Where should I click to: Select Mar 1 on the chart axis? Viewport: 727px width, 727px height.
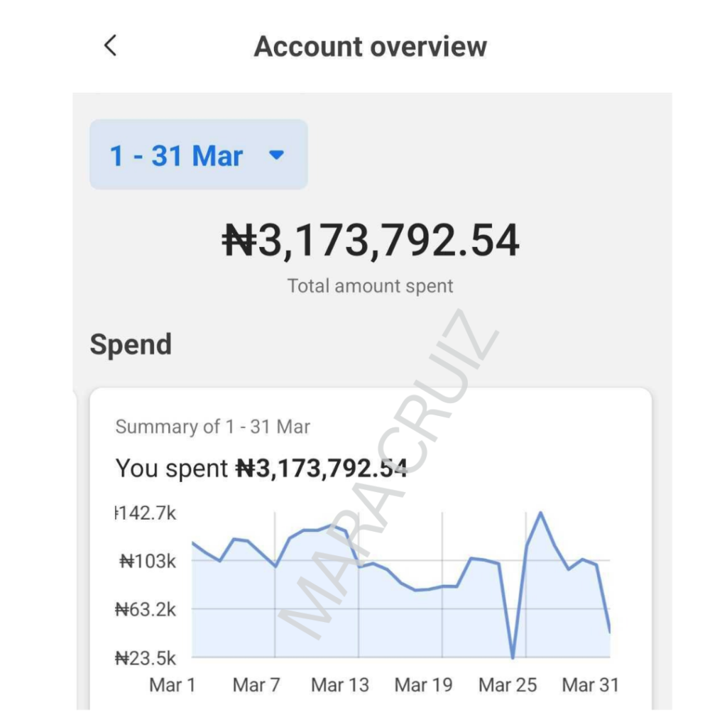pos(173,685)
